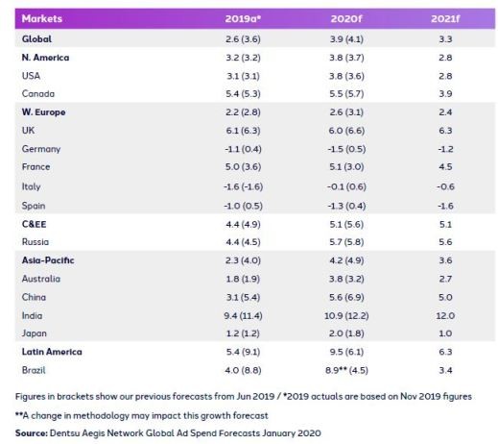Select India's 2020f value 10.9 (12.2)
498x444 pixels.
click(346, 316)
